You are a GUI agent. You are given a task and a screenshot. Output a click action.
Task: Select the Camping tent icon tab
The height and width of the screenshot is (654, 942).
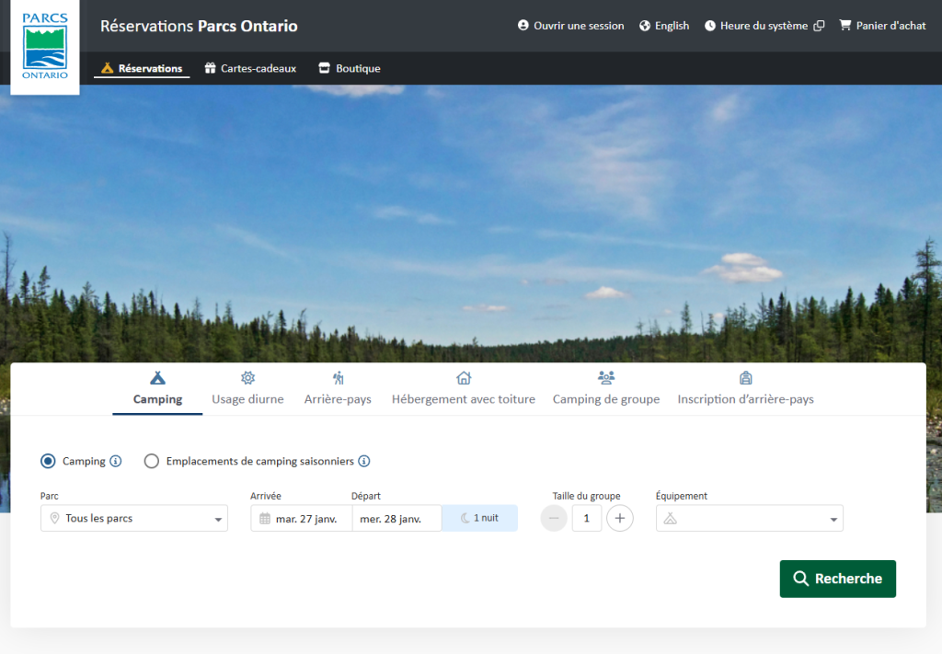(x=156, y=378)
